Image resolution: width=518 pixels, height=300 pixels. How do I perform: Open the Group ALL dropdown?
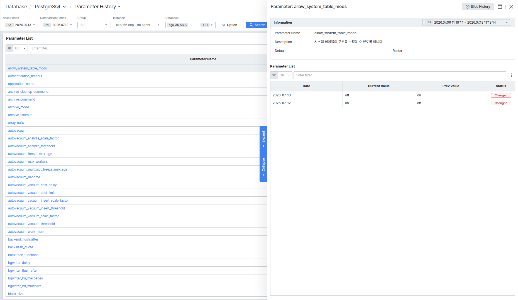coord(94,25)
